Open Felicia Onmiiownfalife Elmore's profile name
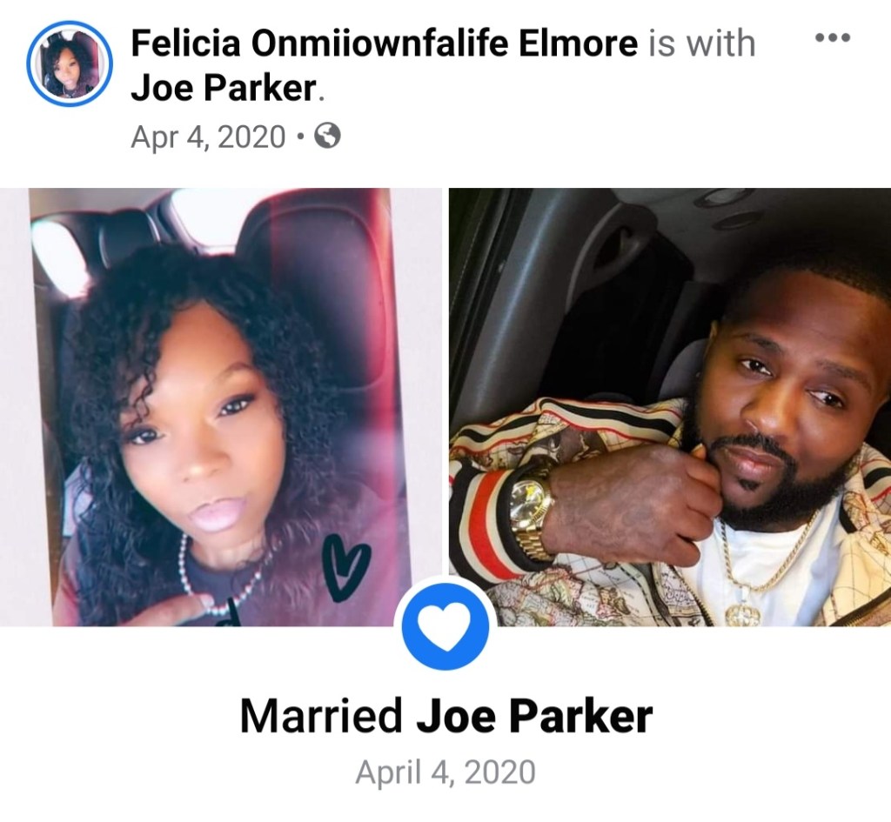The width and height of the screenshot is (891, 822). tap(384, 43)
